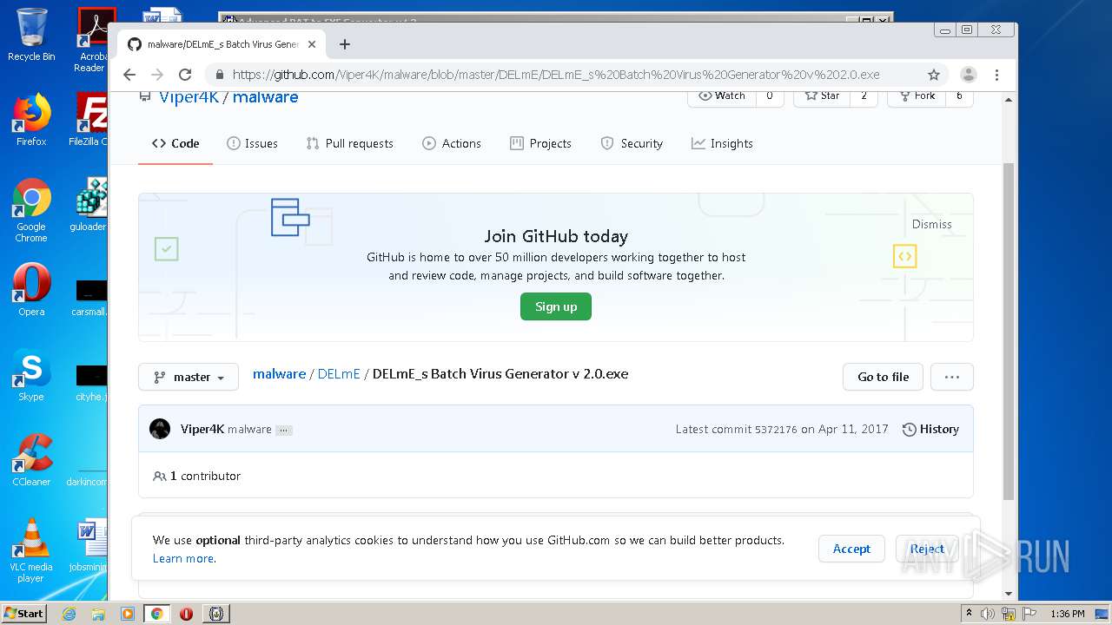The width and height of the screenshot is (1112, 625).
Task: Open the Windows Start menu
Action: pos(24,614)
